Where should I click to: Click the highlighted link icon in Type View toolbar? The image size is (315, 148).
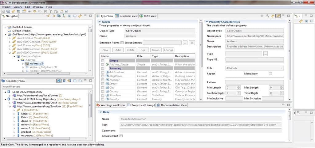coord(278,16)
